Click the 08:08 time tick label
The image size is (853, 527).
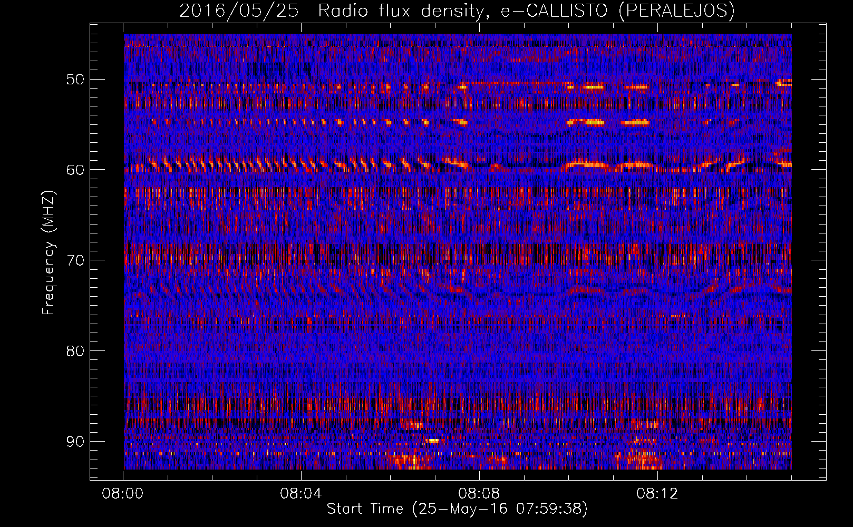click(479, 494)
